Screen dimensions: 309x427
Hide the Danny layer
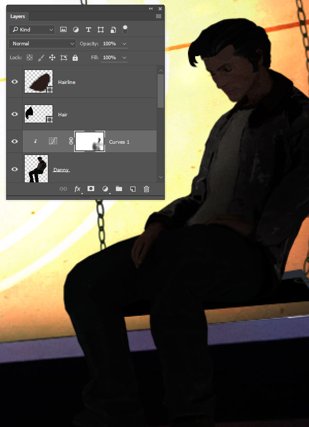[15, 169]
